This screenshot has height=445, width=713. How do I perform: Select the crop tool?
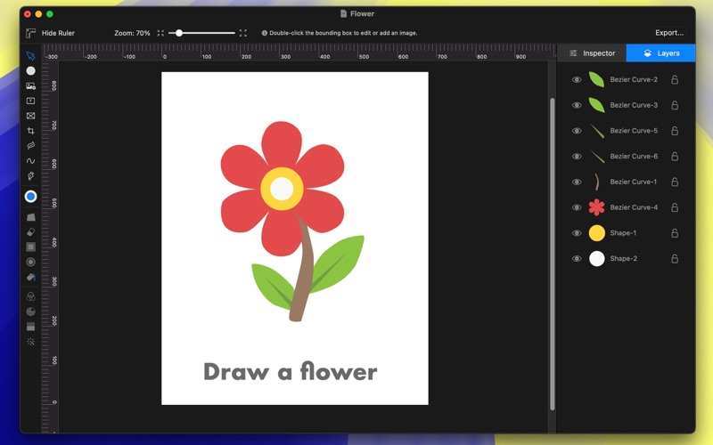click(30, 131)
